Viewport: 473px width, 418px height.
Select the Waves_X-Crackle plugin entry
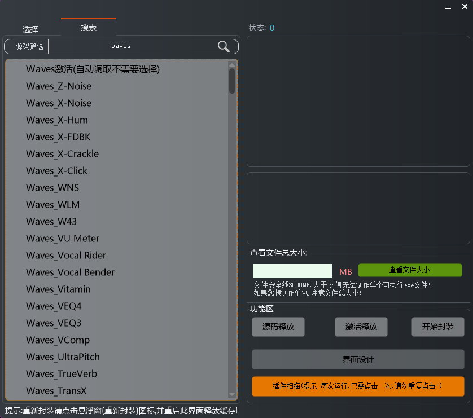[x=62, y=154]
